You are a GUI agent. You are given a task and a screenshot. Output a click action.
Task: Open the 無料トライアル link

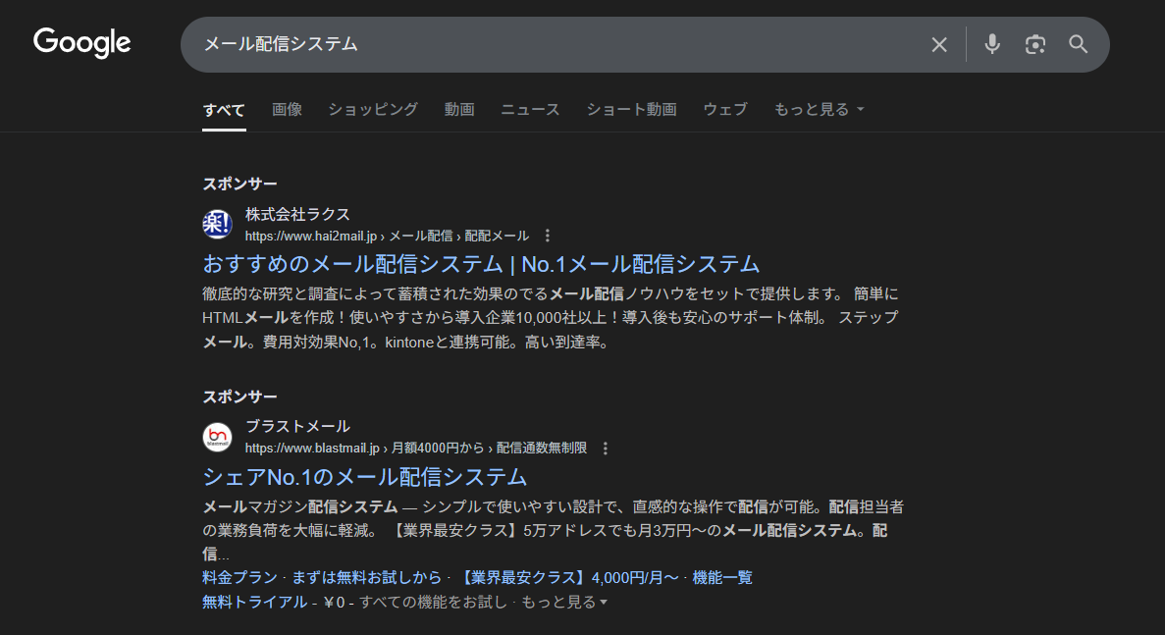tap(254, 602)
